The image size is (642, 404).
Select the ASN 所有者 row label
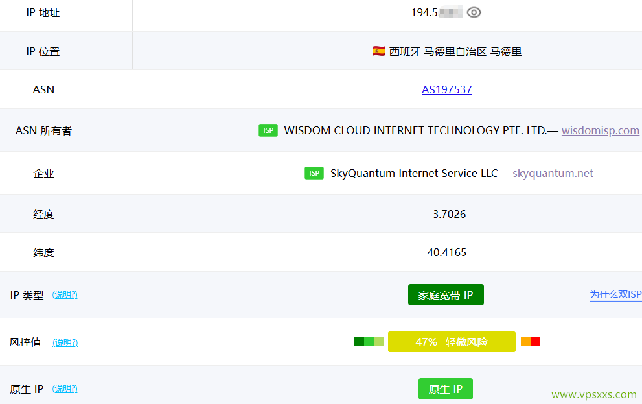(43, 130)
